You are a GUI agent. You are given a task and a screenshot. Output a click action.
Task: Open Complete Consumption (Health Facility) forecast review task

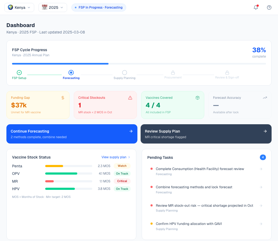tap(206, 171)
